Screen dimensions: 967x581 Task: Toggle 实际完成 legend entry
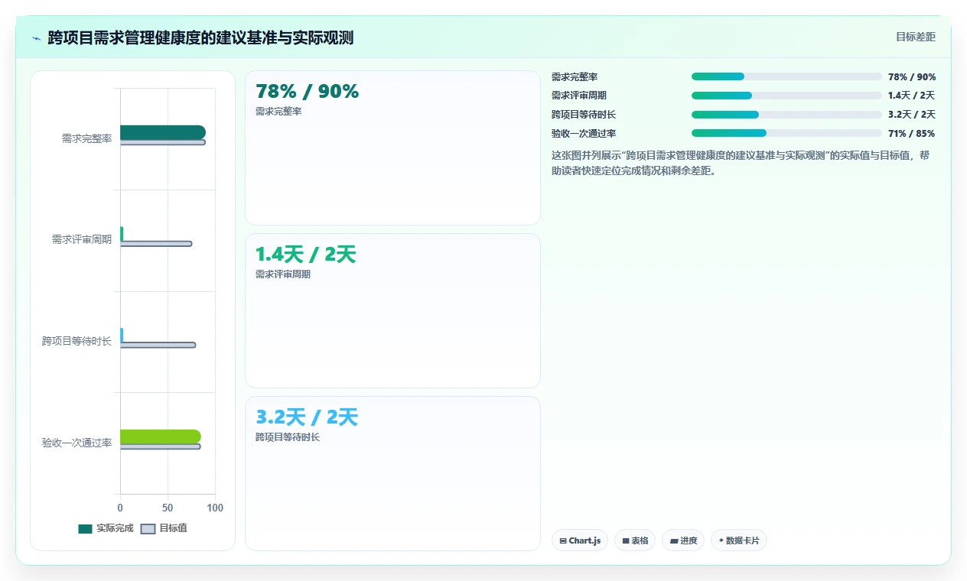point(106,528)
